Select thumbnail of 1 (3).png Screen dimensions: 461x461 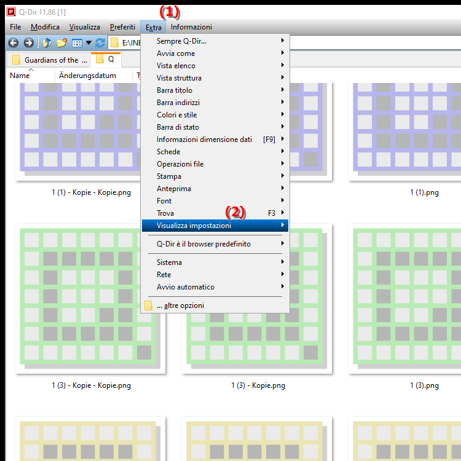tap(405, 299)
